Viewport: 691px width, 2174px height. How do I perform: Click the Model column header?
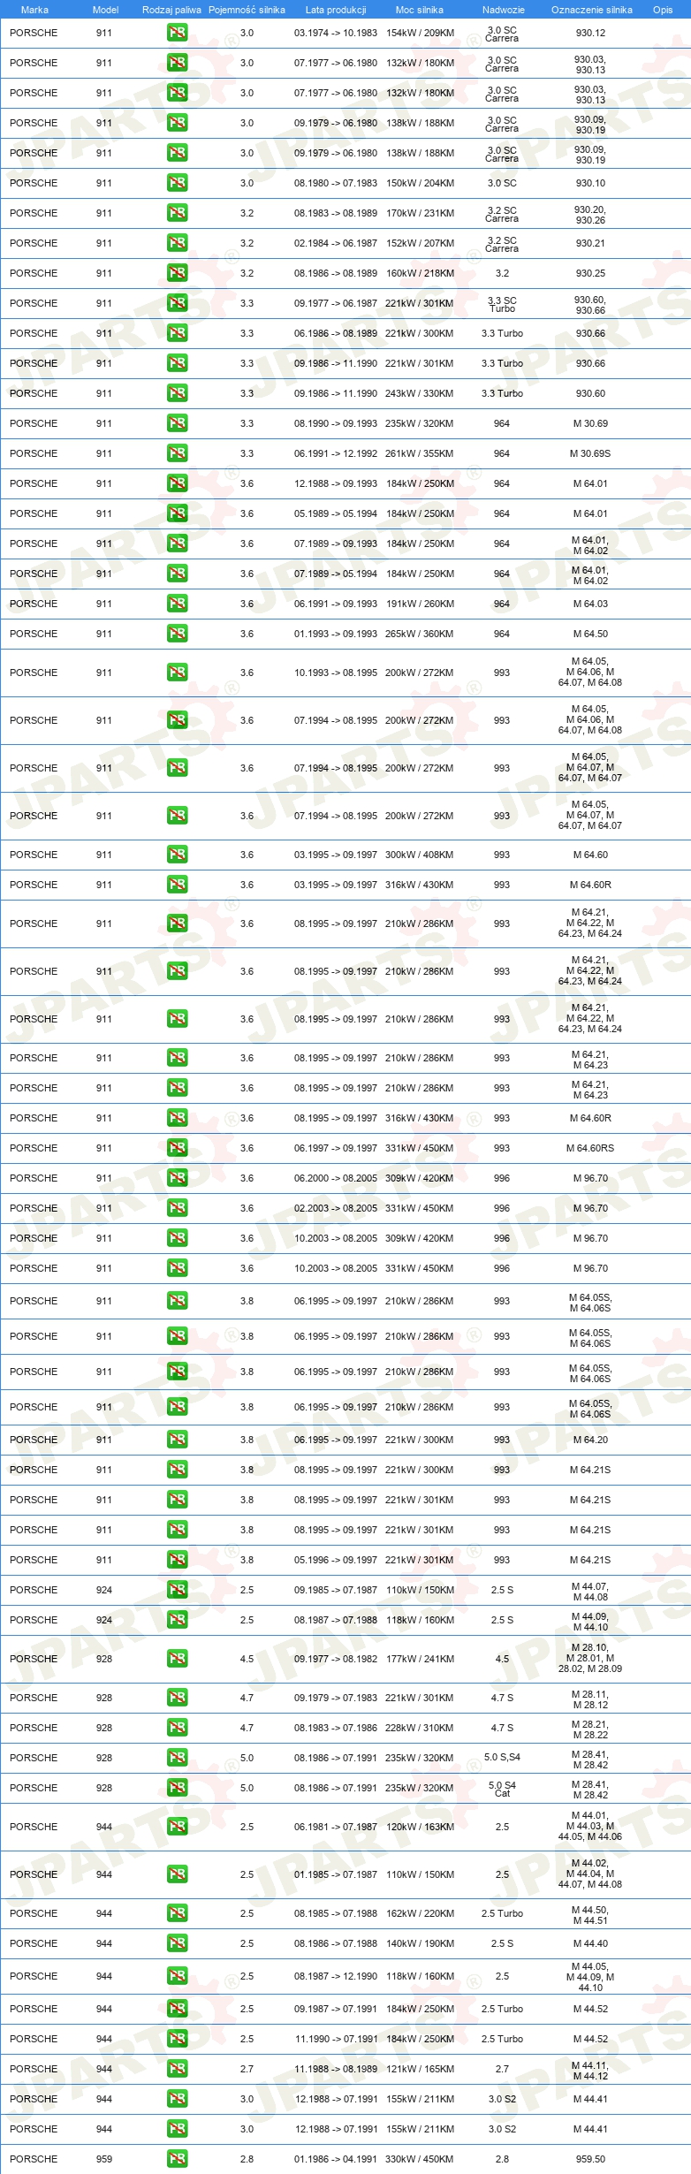click(x=105, y=10)
